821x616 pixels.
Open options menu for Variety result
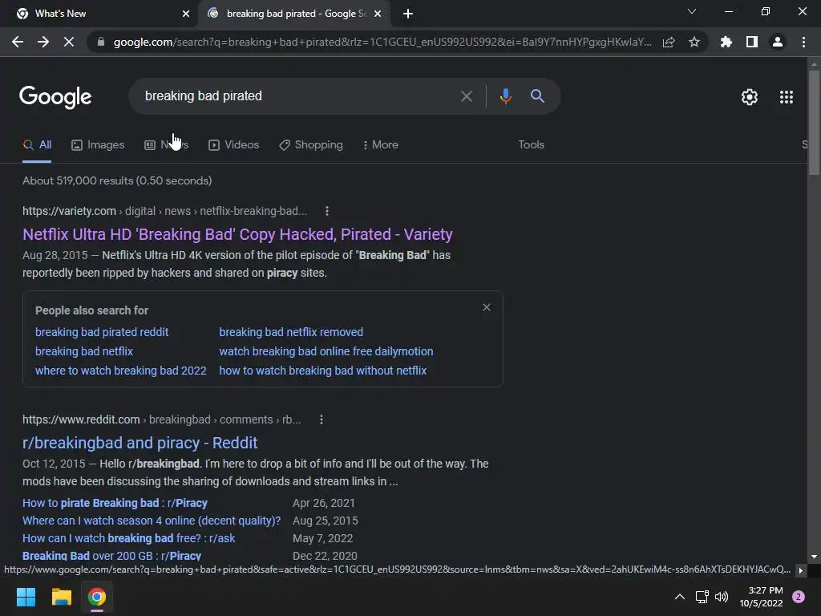tap(327, 211)
